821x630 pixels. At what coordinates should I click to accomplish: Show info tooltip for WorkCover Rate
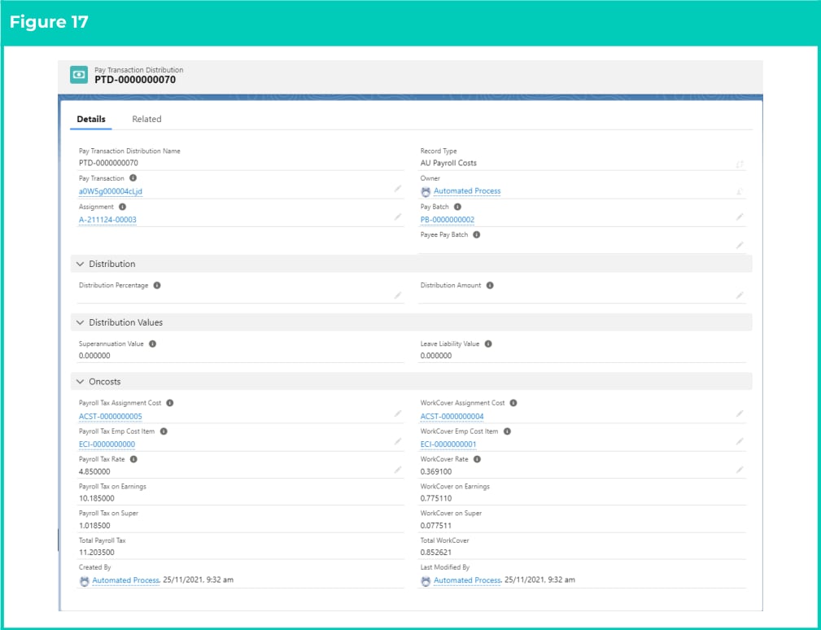point(477,459)
